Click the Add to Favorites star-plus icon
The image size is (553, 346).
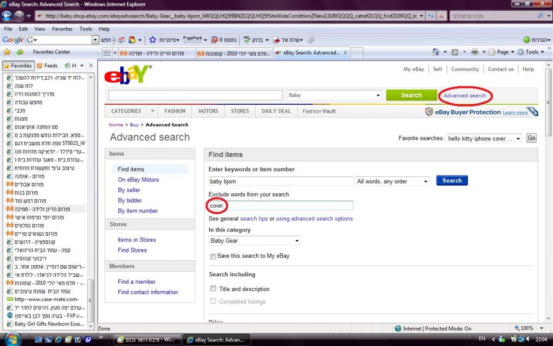pyautogui.click(x=20, y=52)
